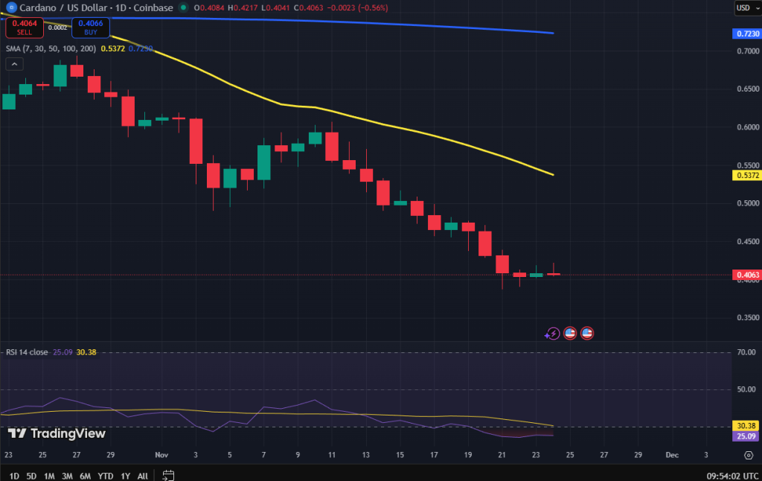Click the RSI 14 close legend label

point(28,352)
